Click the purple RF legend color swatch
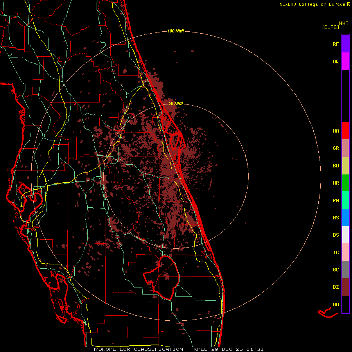Screen dimensions: 352x352 click(345, 44)
